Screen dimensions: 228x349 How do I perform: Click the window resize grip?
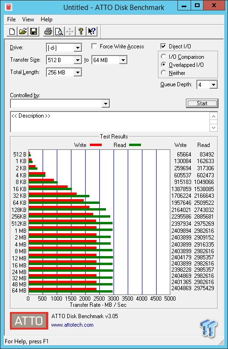pos(221,342)
